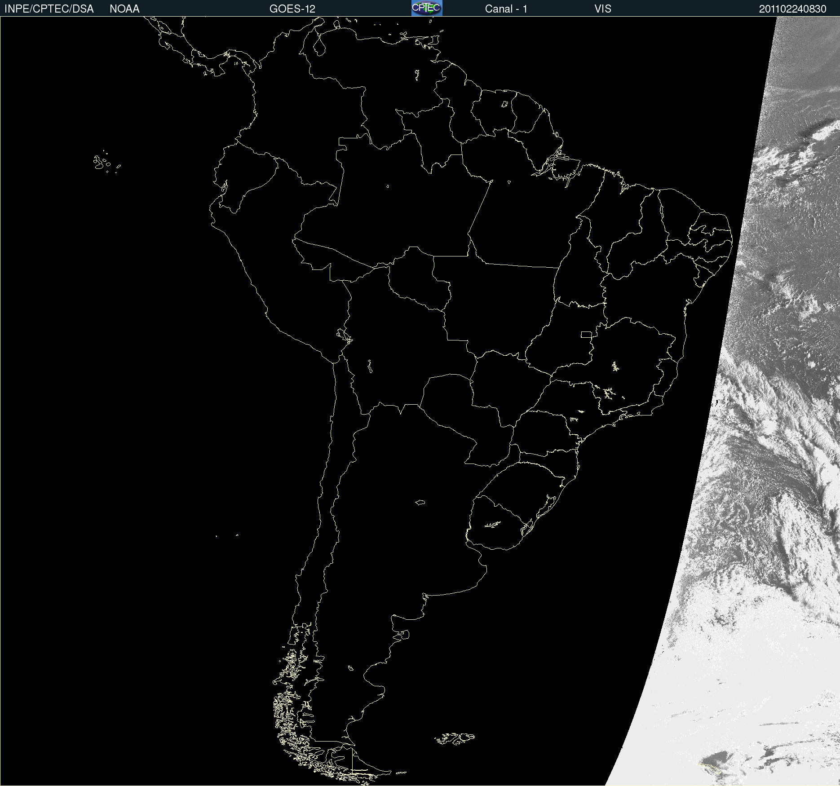
Task: Click the VIS channel label
Action: 603,9
